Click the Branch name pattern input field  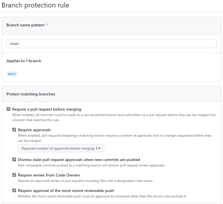click(111, 44)
